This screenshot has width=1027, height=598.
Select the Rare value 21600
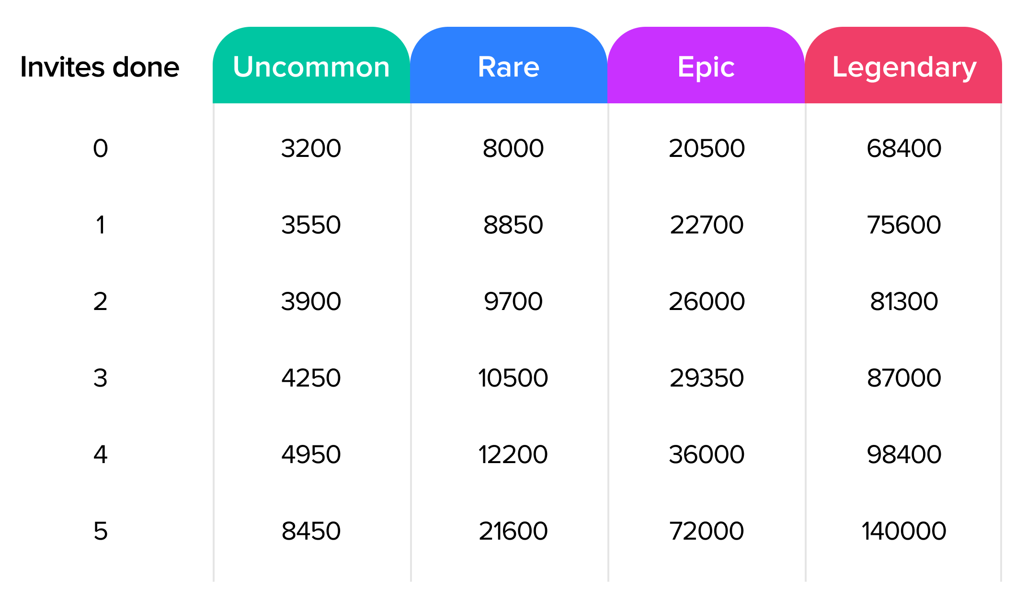(x=513, y=531)
